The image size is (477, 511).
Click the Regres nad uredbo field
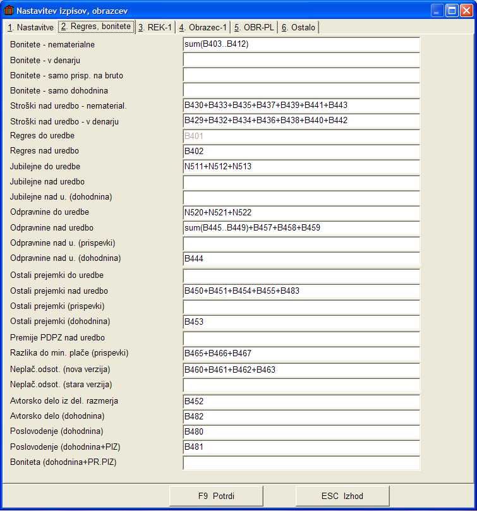(x=301, y=152)
